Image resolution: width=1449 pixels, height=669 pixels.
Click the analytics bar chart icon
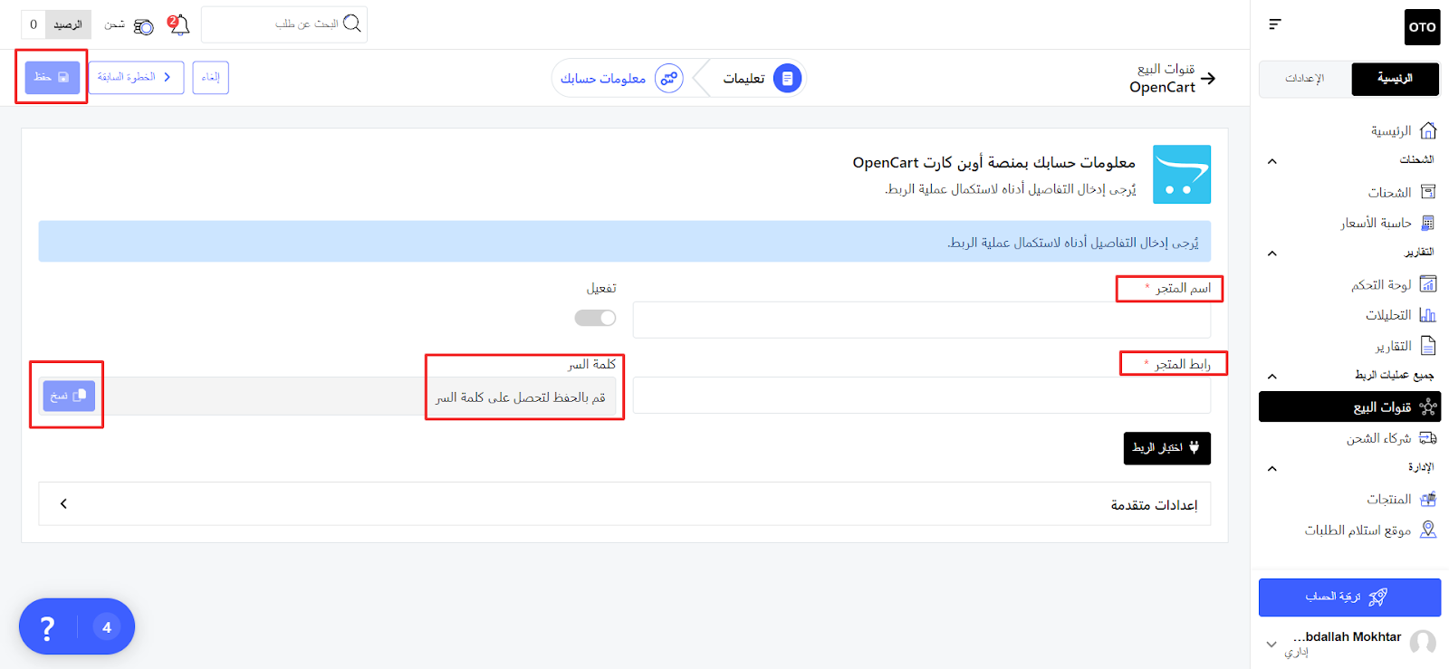tap(1428, 315)
